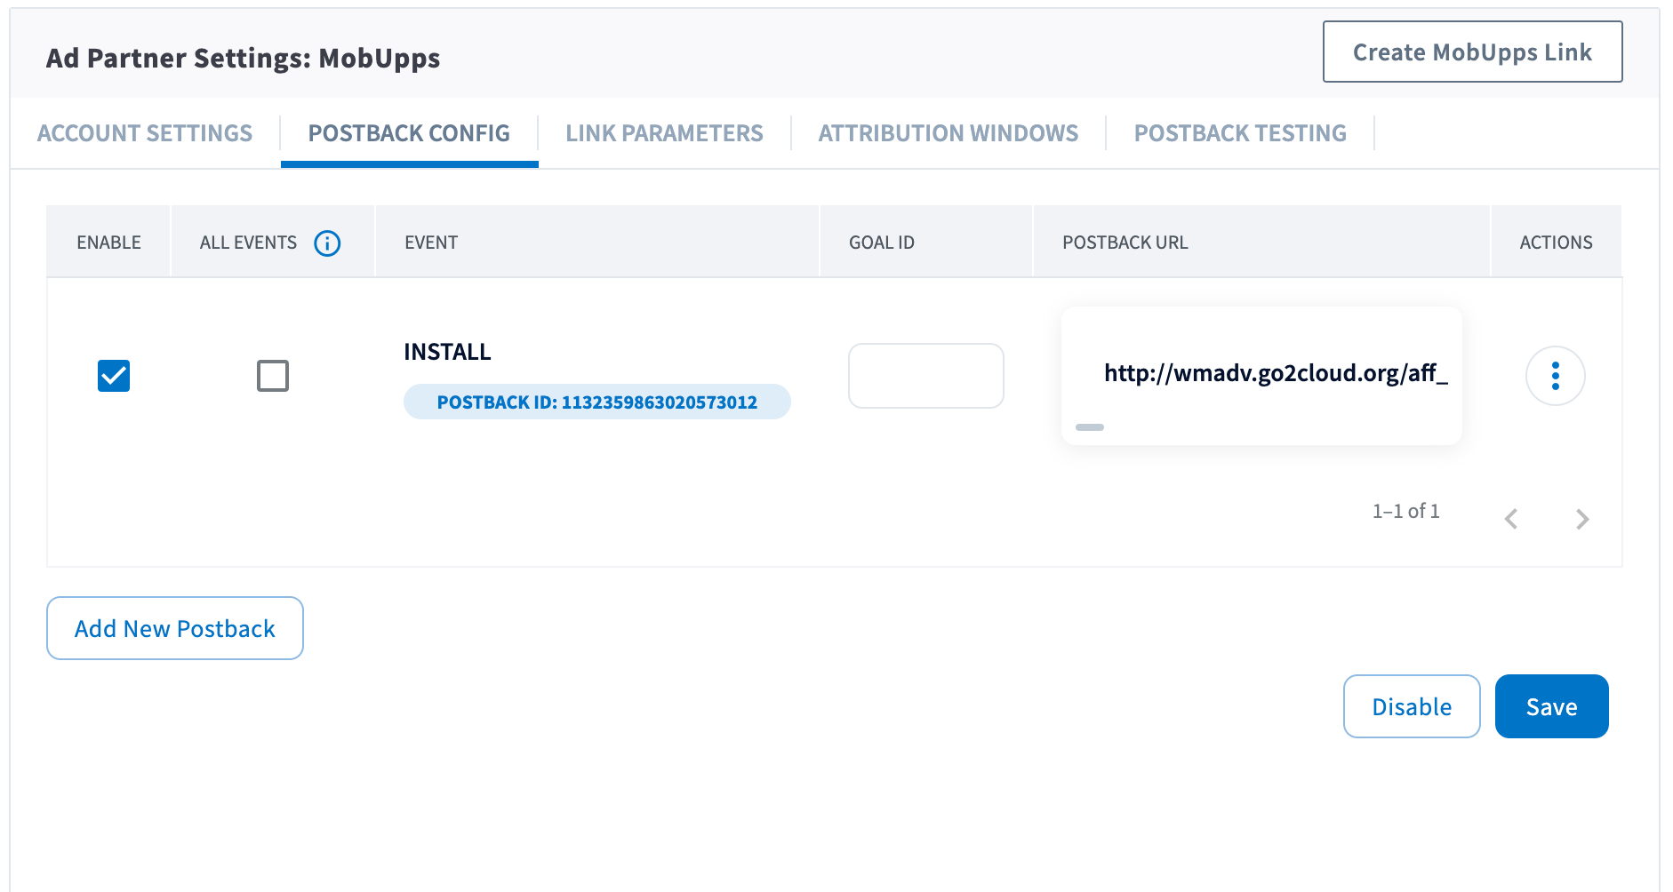Image resolution: width=1673 pixels, height=892 pixels.
Task: Click the INSTALL event name
Action: coord(447,352)
